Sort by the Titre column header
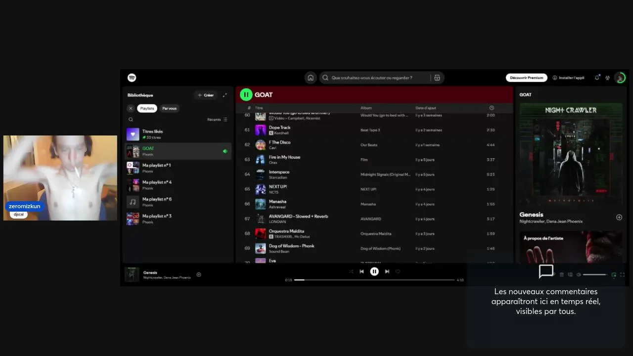This screenshot has width=633, height=356. click(259, 108)
